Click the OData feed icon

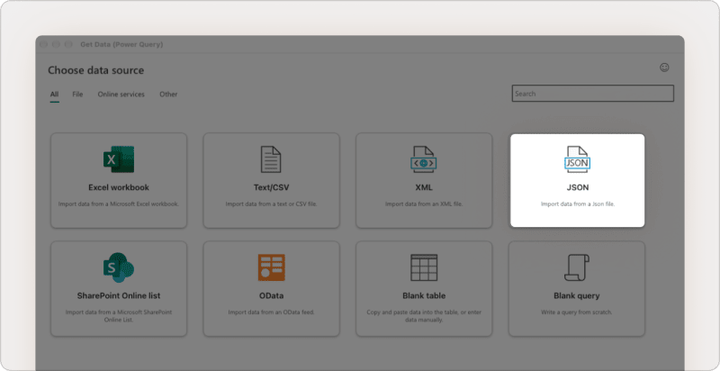pos(271,267)
